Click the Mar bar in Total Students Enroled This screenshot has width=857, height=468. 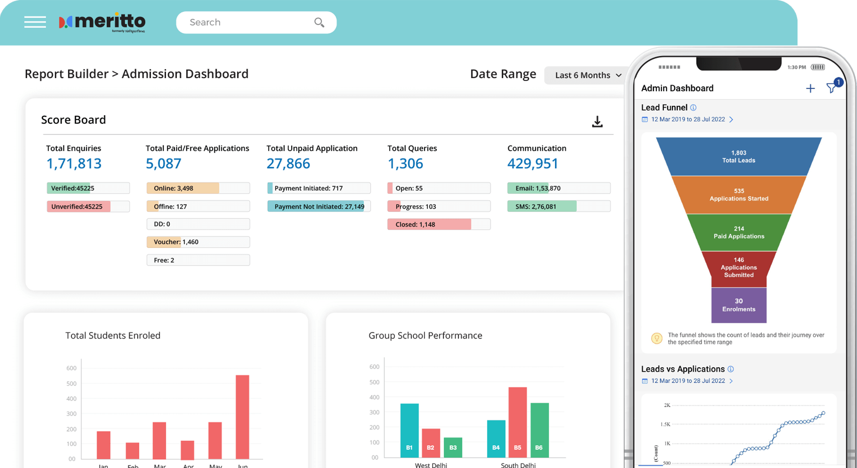[x=159, y=441]
